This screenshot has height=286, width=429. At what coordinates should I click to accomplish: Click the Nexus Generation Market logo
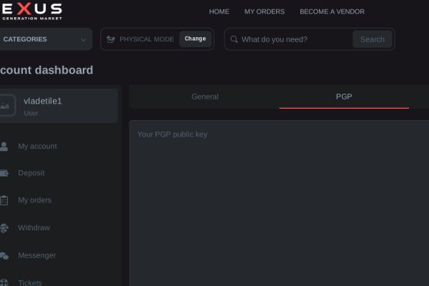click(x=31, y=11)
